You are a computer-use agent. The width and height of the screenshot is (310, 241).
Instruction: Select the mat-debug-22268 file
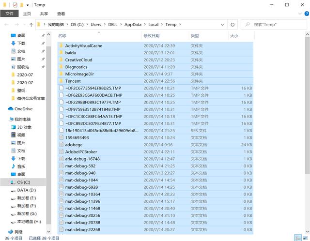[155, 229]
